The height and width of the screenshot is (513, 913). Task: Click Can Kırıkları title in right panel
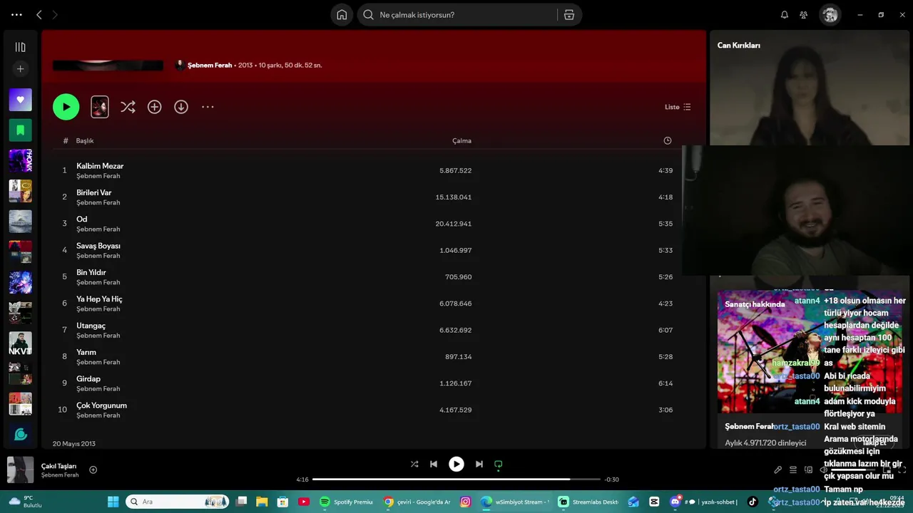739,45
